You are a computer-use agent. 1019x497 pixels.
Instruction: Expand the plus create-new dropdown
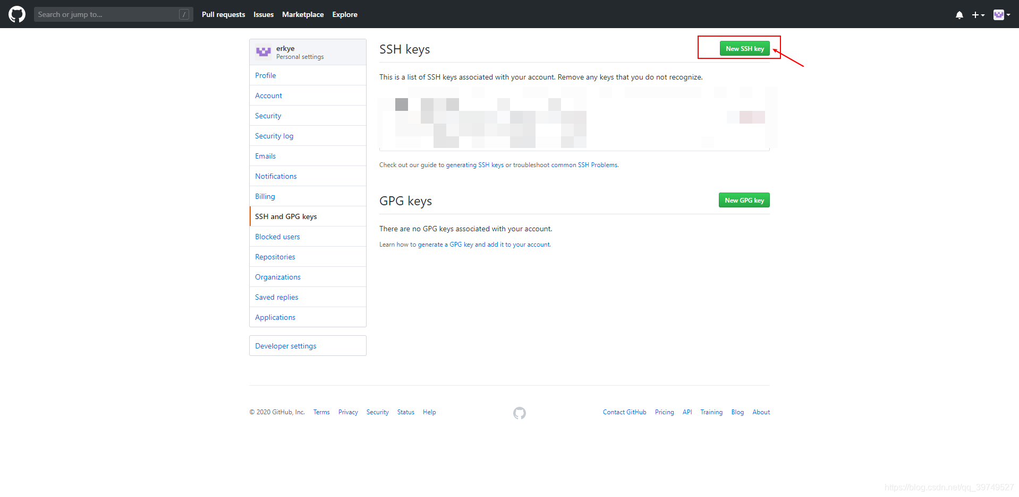pyautogui.click(x=978, y=15)
